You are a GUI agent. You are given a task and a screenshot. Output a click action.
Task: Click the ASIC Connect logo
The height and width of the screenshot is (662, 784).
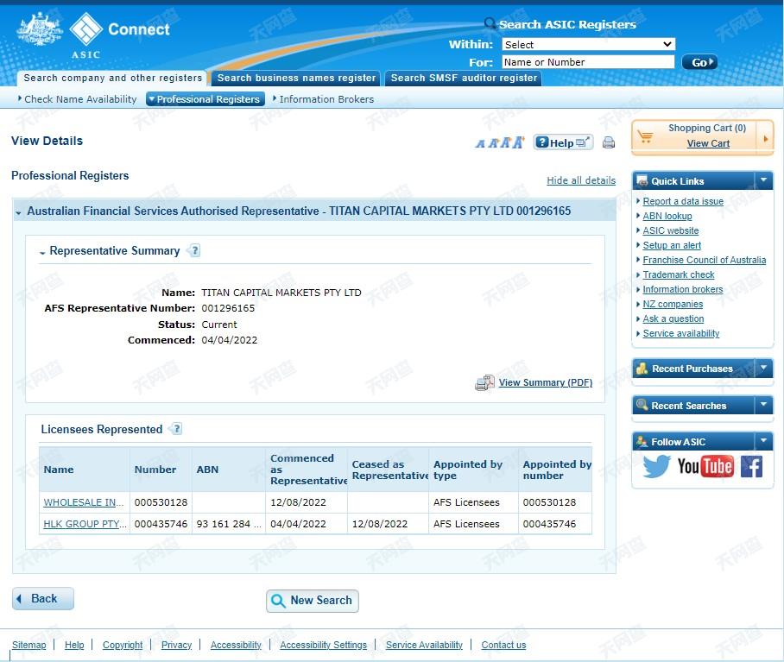93,35
